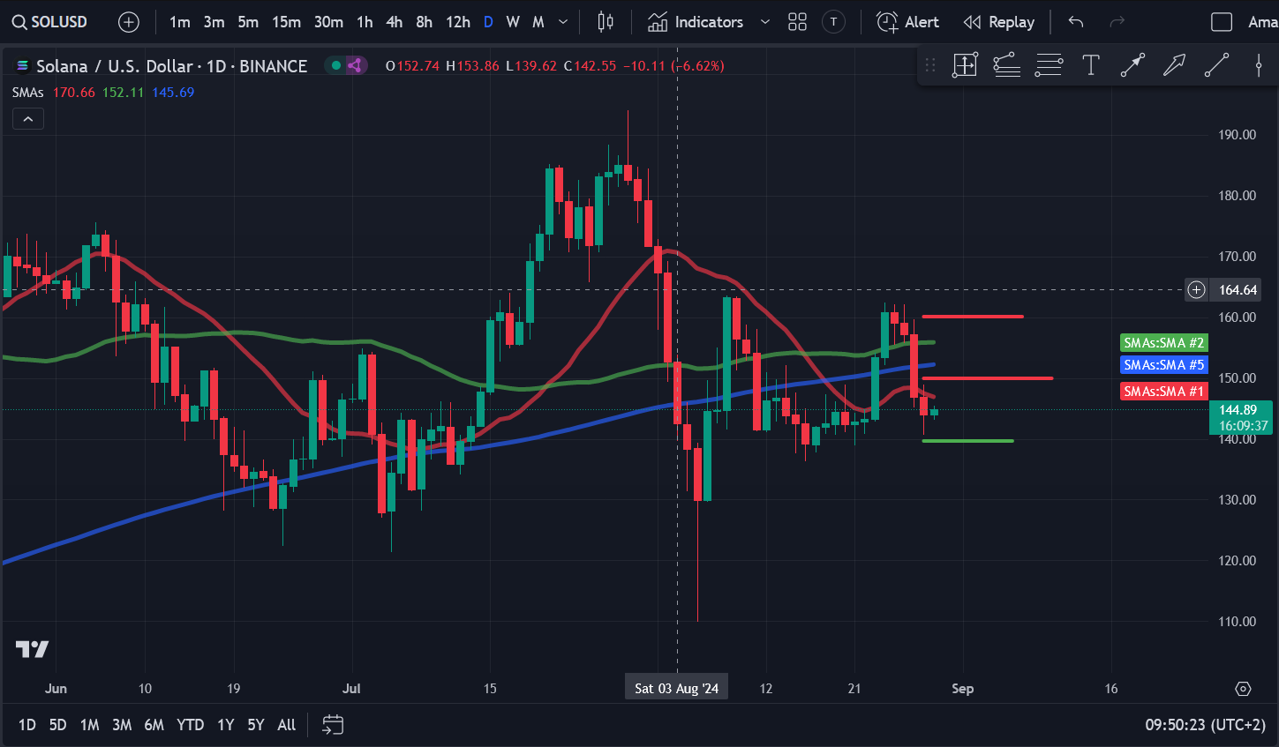
Task: Switch to the 12h interval
Action: pos(458,22)
